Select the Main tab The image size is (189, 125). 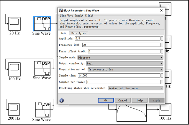(63, 33)
